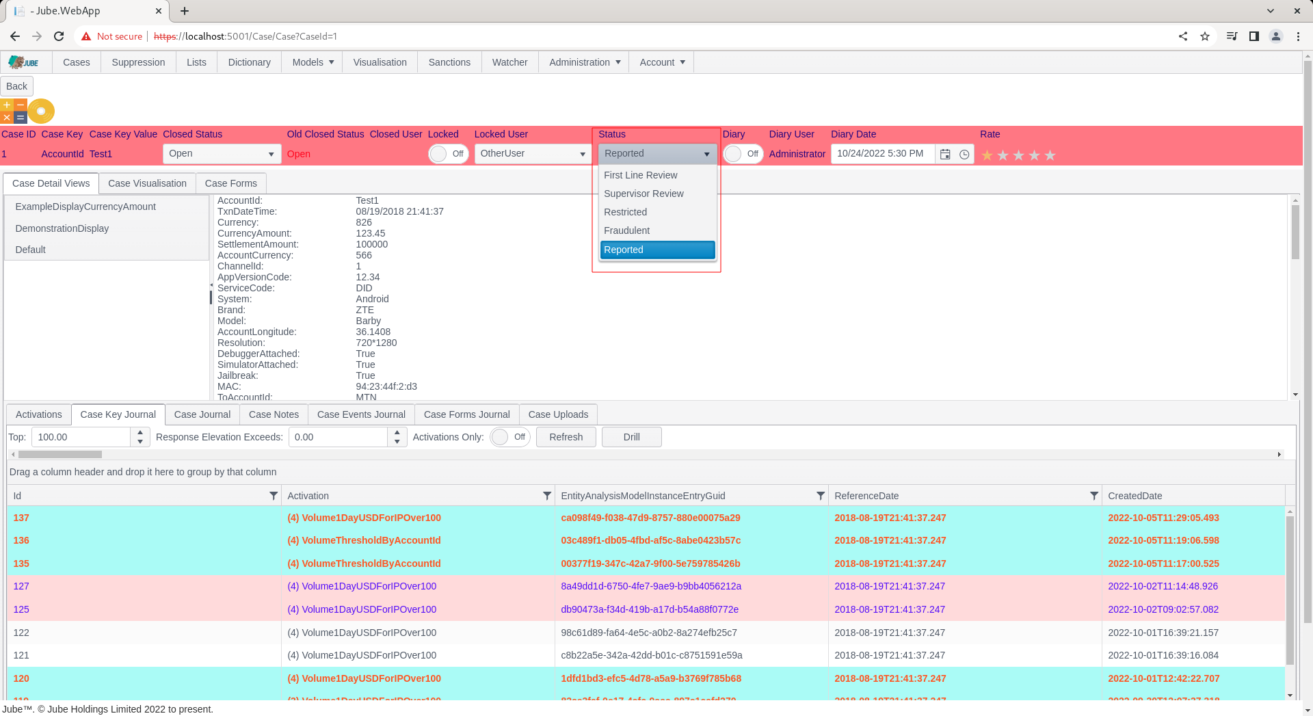Switch to the Activations tab

click(39, 414)
